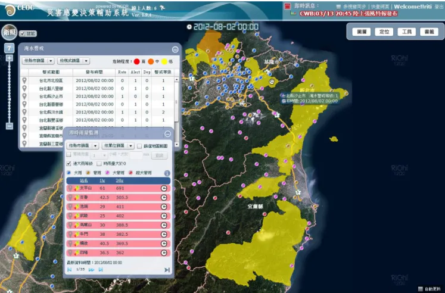Image resolution: width=445 pixels, height=293 pixels.
Task: Open clock icon on the 388.5 rainfall row
Action: click(164, 225)
